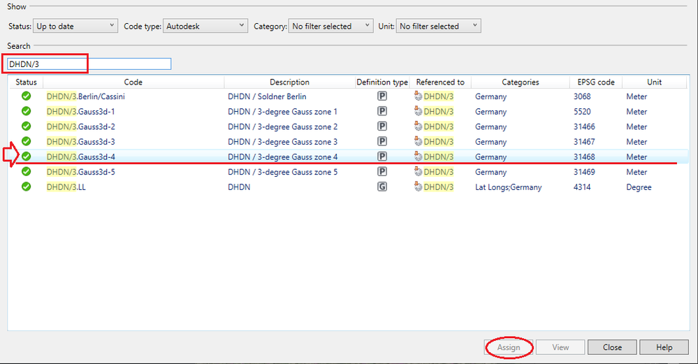
Task: Click G geographic definition icon in DHDN/3.LL row
Action: pos(382,187)
